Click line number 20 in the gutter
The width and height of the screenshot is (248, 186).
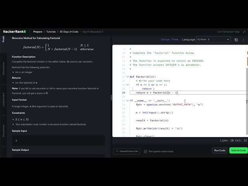pos(124,93)
